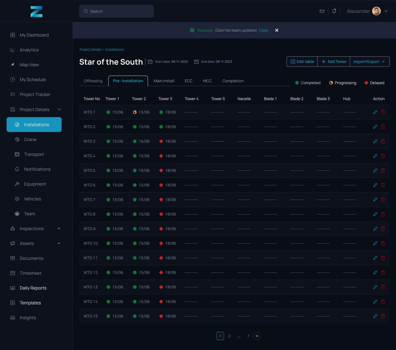
Task: Open the Team page in sidebar
Action: (29, 214)
